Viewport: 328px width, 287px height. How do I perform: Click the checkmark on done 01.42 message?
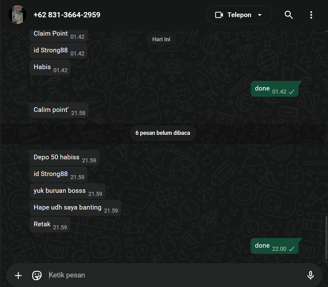[x=291, y=92]
